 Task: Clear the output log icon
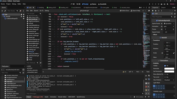click(146, 76)
